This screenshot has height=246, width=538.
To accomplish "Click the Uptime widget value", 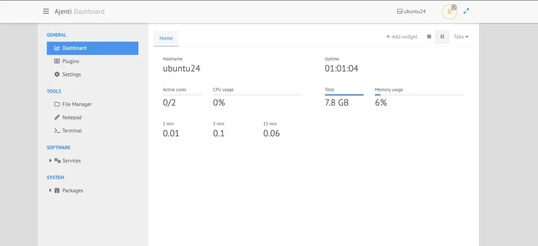I will tap(341, 68).
